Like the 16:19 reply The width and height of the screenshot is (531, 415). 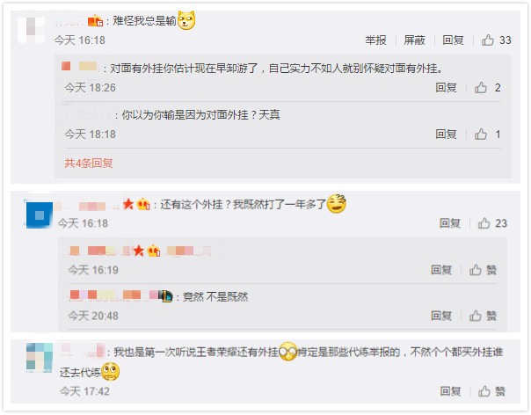483,270
